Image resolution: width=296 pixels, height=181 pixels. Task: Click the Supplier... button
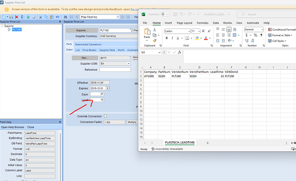81,31
